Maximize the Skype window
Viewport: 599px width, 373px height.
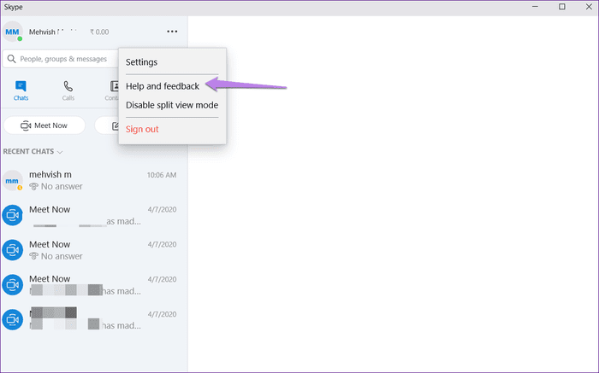coord(562,7)
